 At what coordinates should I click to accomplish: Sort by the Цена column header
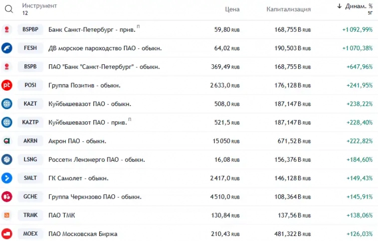click(232, 9)
